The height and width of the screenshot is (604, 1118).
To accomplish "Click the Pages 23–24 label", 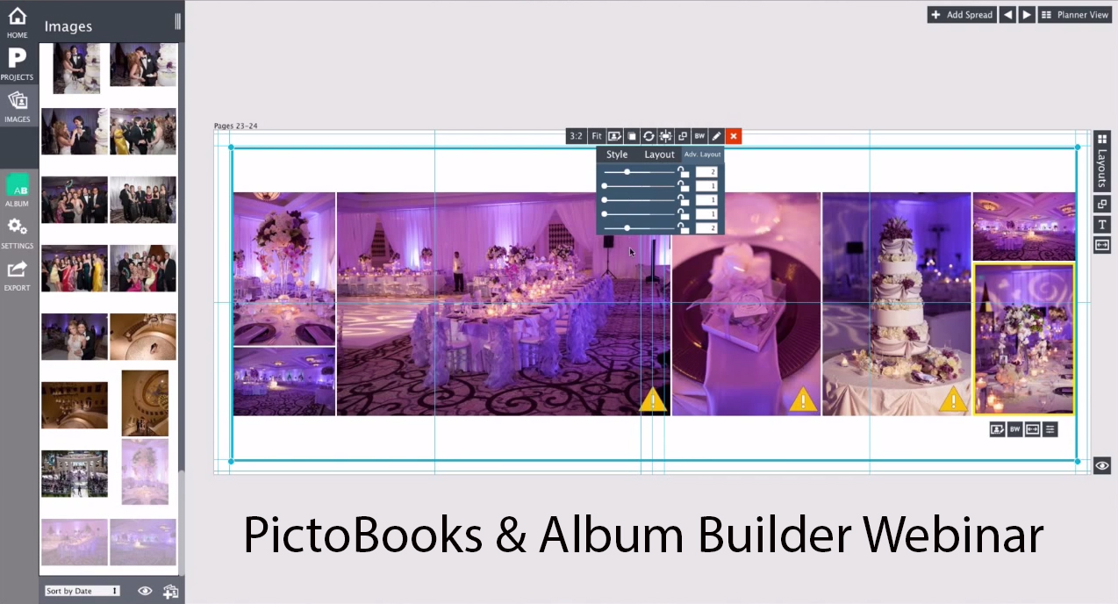I will pos(236,126).
